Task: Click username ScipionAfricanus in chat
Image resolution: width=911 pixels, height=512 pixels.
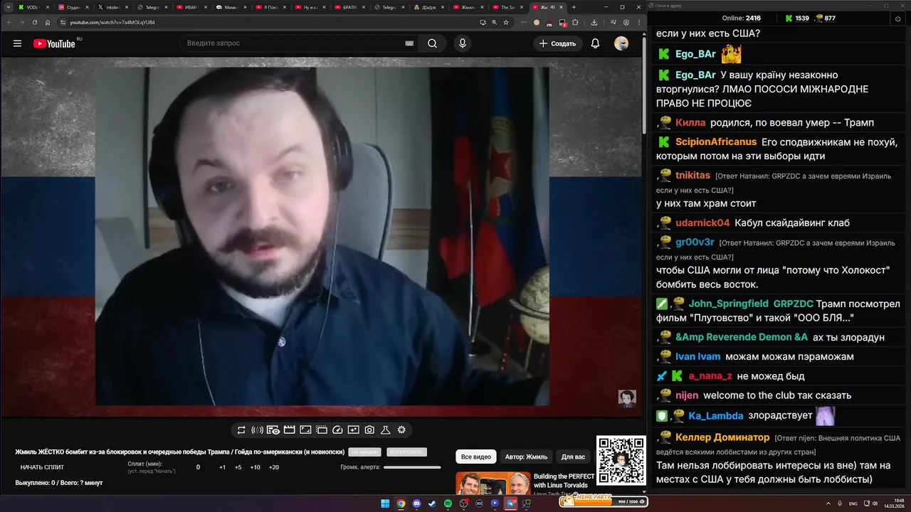Action: coord(716,142)
